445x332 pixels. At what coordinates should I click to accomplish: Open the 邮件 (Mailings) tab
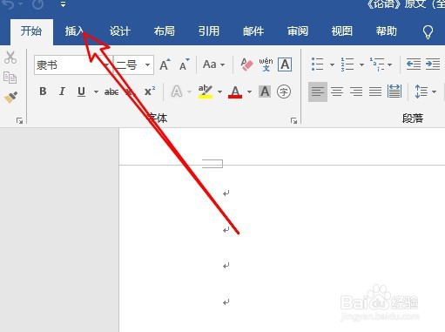click(253, 30)
